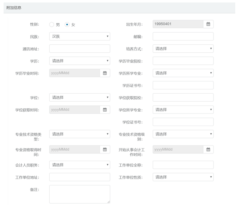Open calendar for 出生年月 date field
This screenshot has height=205, width=238.
point(208,24)
